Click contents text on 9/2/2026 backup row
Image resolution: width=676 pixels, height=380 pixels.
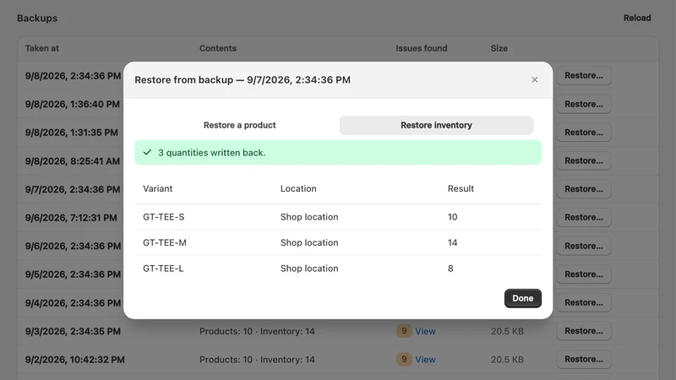pyautogui.click(x=257, y=360)
